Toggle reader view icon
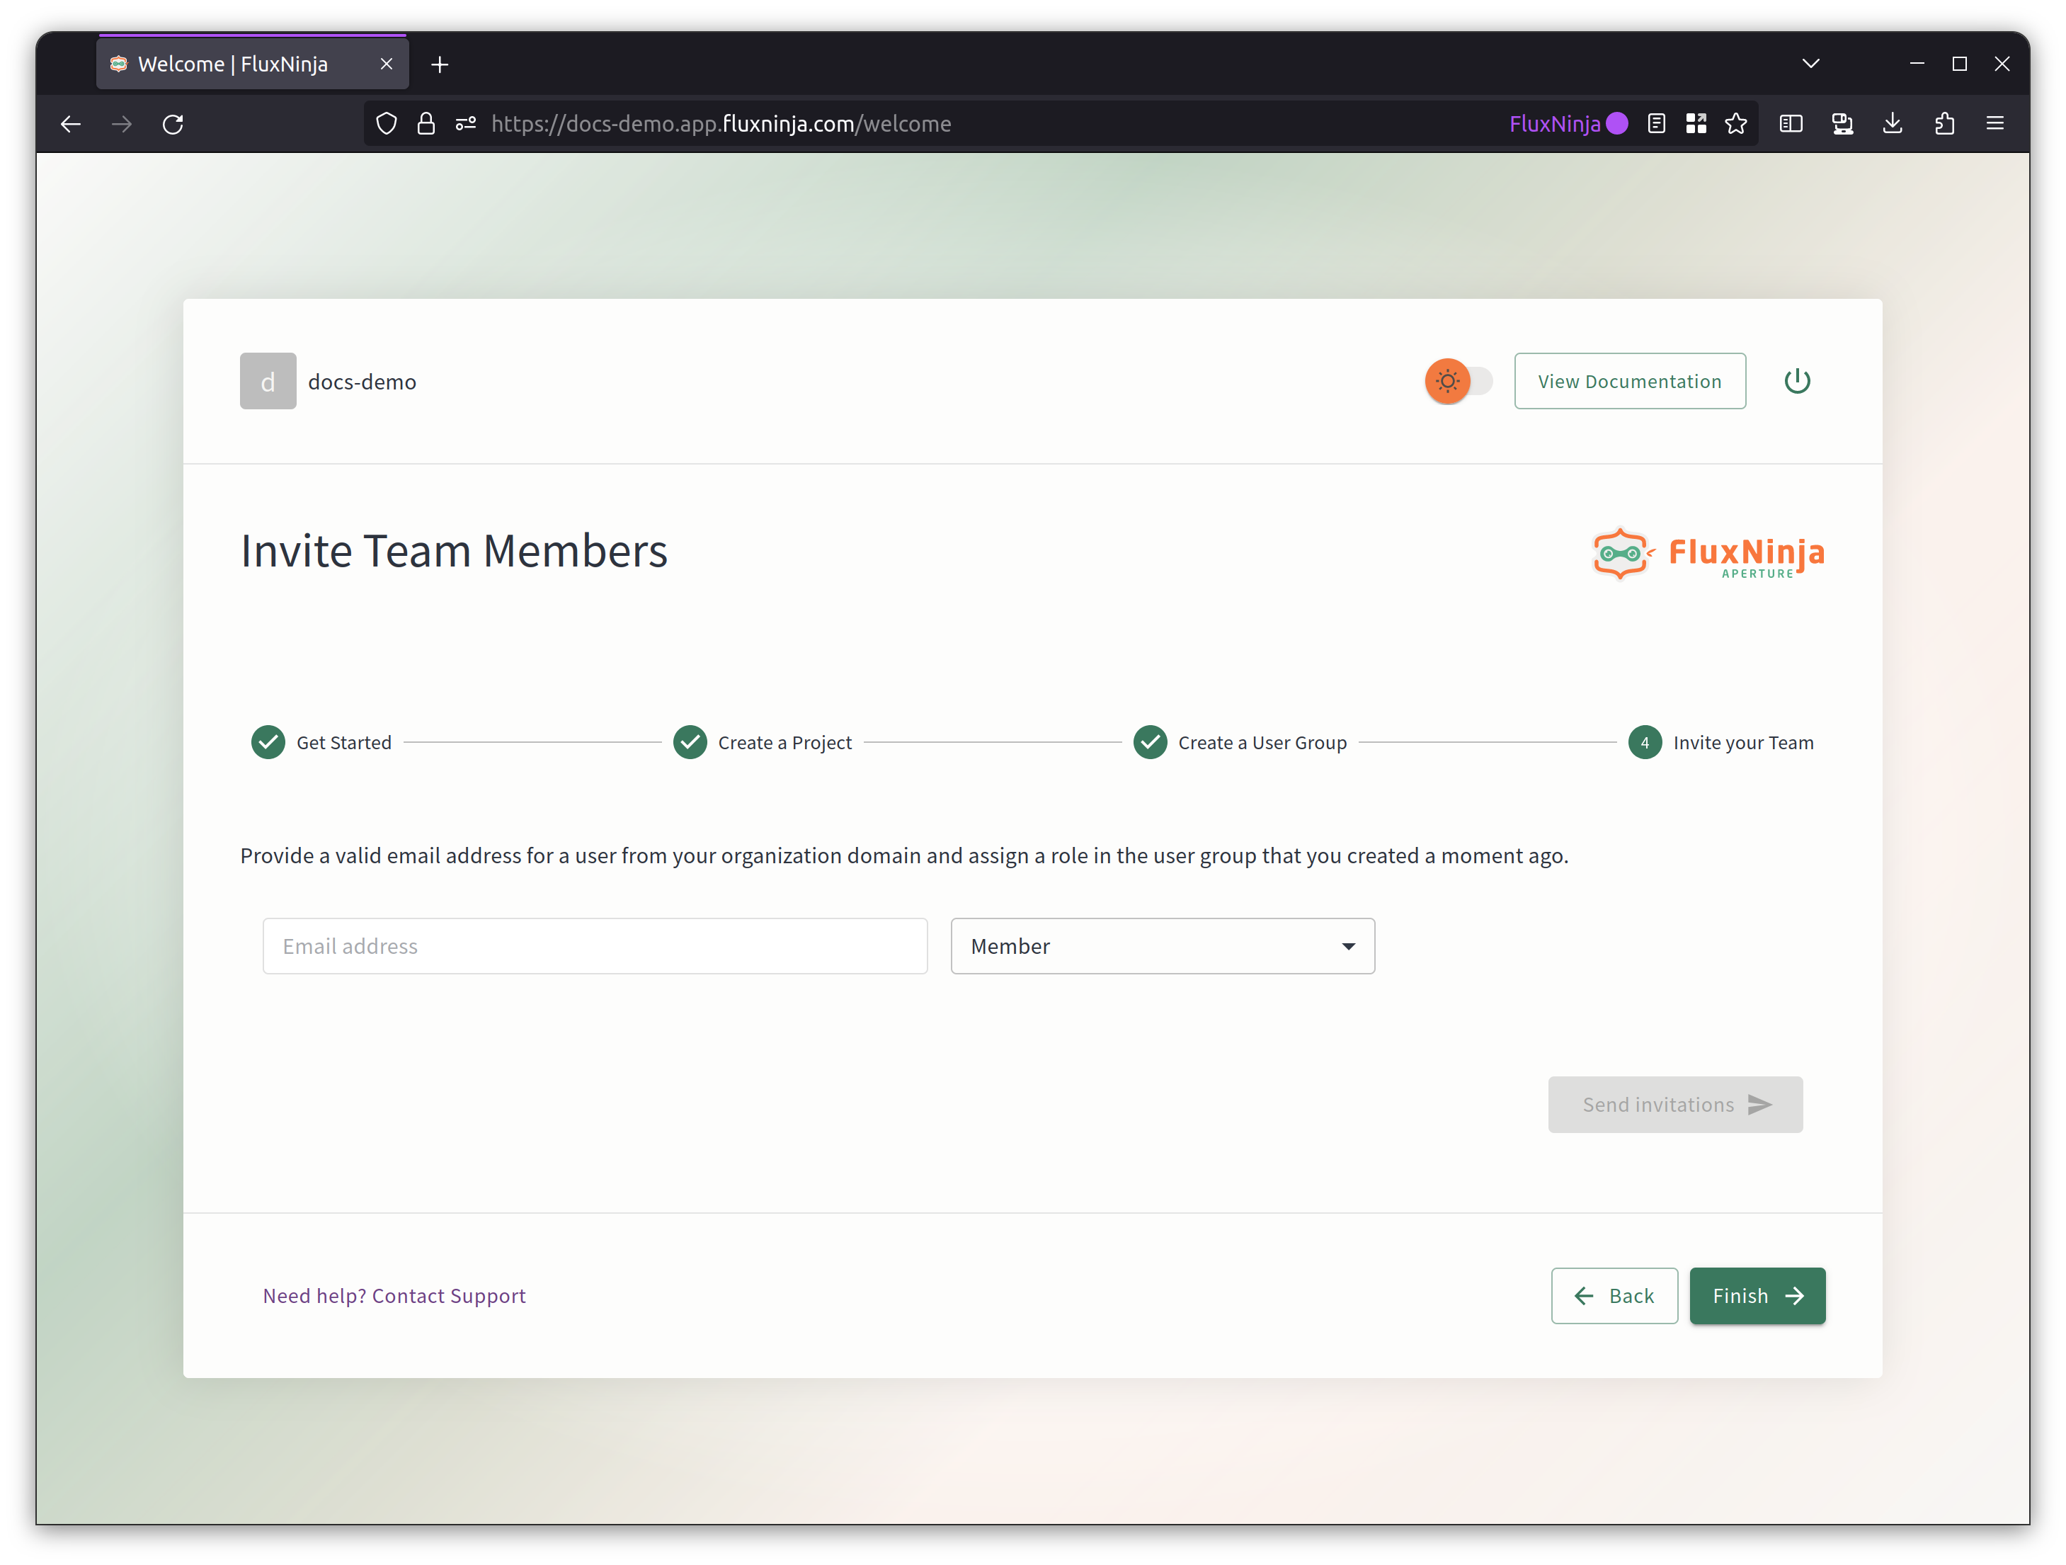This screenshot has width=2066, height=1565. point(1656,123)
